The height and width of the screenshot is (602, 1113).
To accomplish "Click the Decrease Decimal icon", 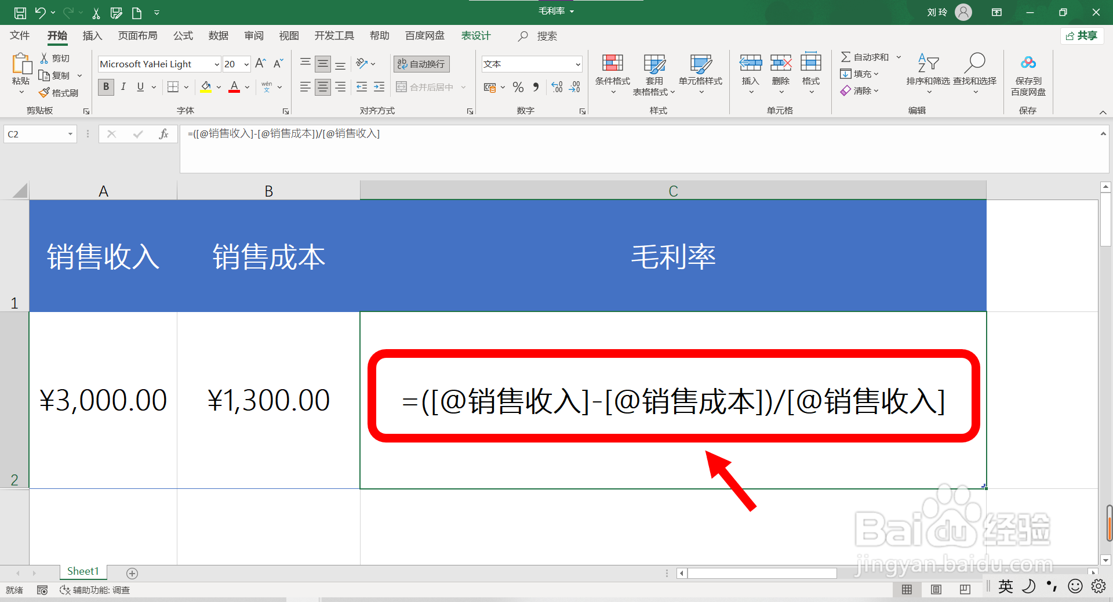I will (574, 87).
